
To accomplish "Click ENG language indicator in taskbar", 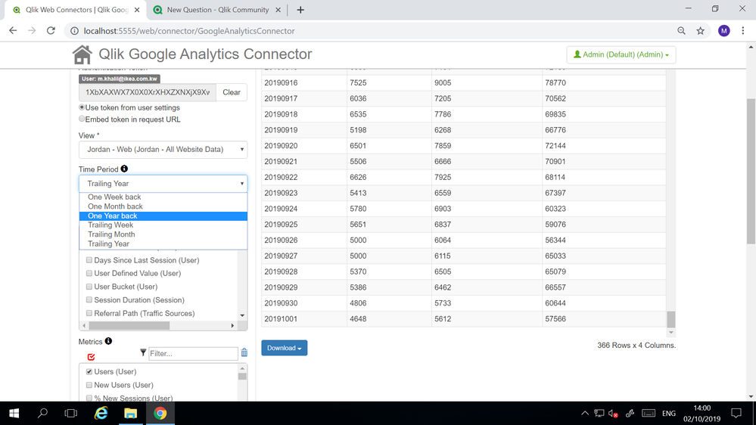I will (x=669, y=414).
